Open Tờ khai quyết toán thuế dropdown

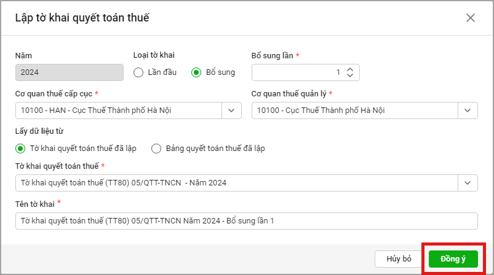point(468,182)
